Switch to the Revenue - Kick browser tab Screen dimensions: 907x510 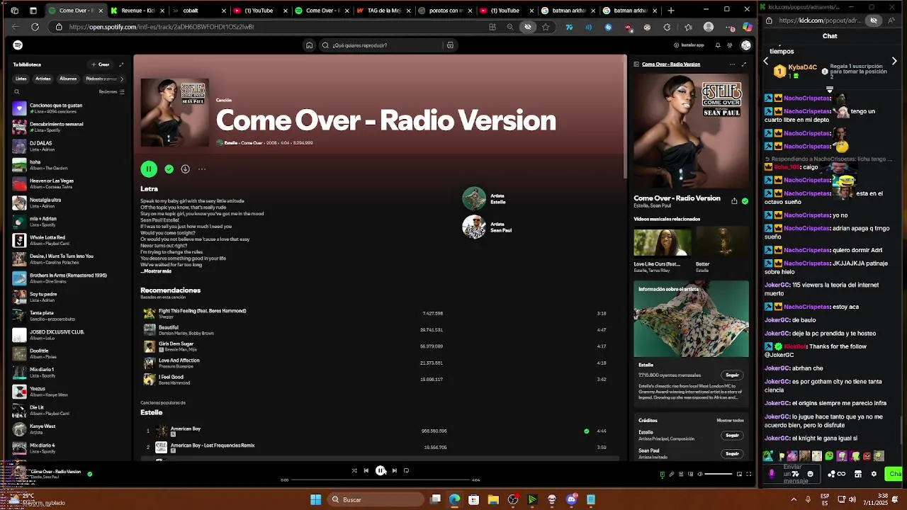click(x=137, y=11)
